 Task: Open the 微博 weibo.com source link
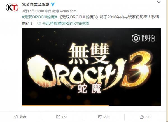(64, 11)
